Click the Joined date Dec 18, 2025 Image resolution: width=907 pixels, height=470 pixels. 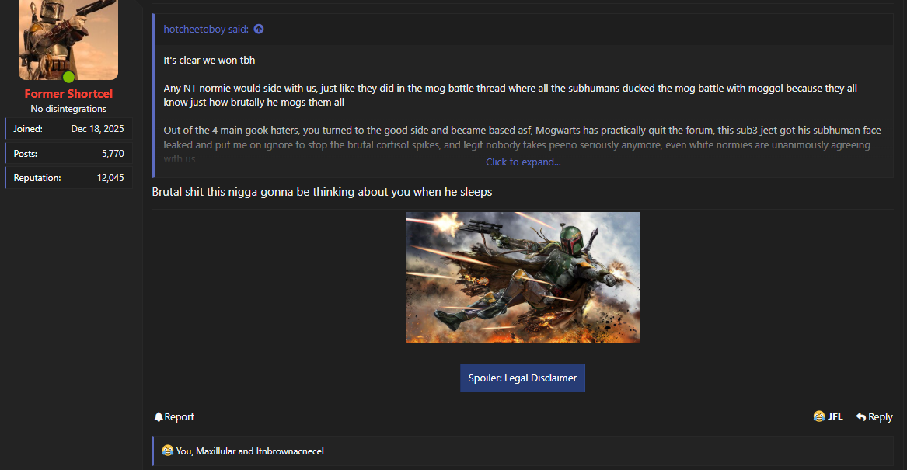[x=97, y=129]
